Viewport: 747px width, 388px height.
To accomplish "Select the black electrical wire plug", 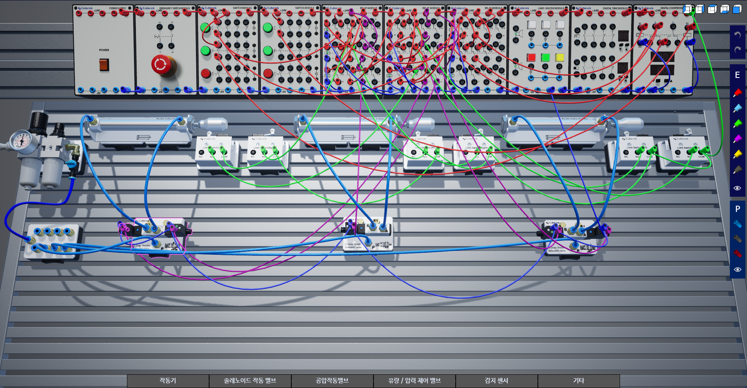I will pos(737,170).
